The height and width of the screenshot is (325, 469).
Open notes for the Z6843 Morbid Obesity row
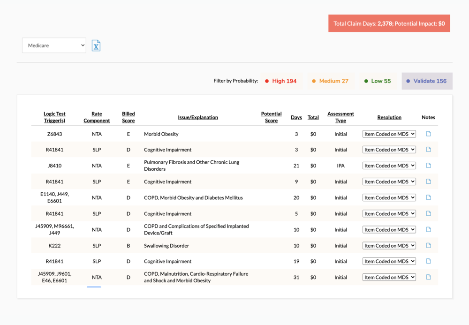[x=428, y=134]
